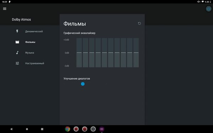Image resolution: width=213 pixels, height=133 pixels.
Task: Open Chrome from the taskbar
Action: [x=67, y=129]
